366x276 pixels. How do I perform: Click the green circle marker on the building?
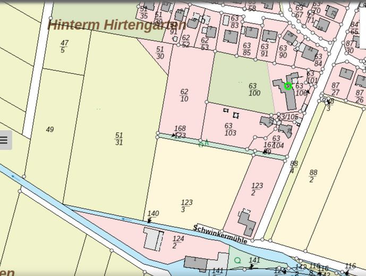[288, 86]
